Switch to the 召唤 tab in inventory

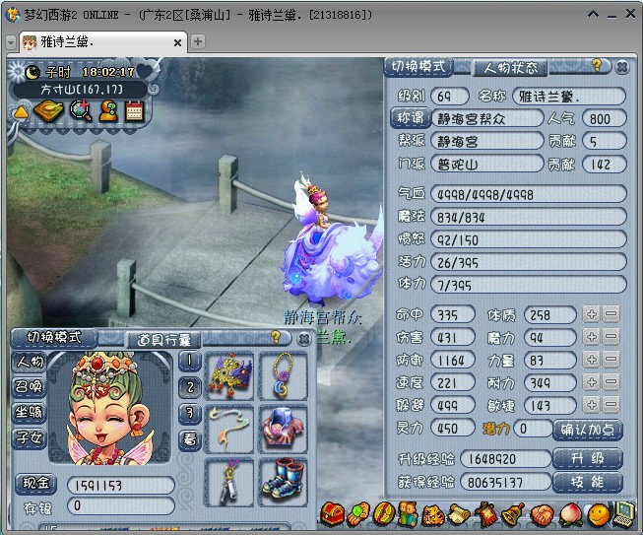tap(30, 386)
